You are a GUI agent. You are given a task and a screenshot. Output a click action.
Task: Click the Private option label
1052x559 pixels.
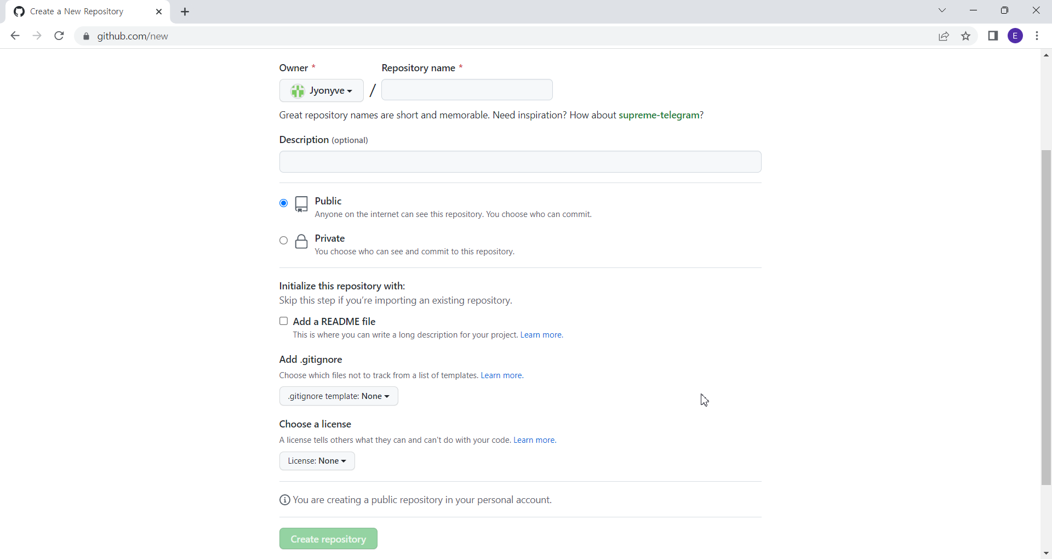330,238
